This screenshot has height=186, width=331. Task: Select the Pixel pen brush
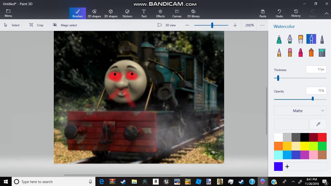(322, 39)
